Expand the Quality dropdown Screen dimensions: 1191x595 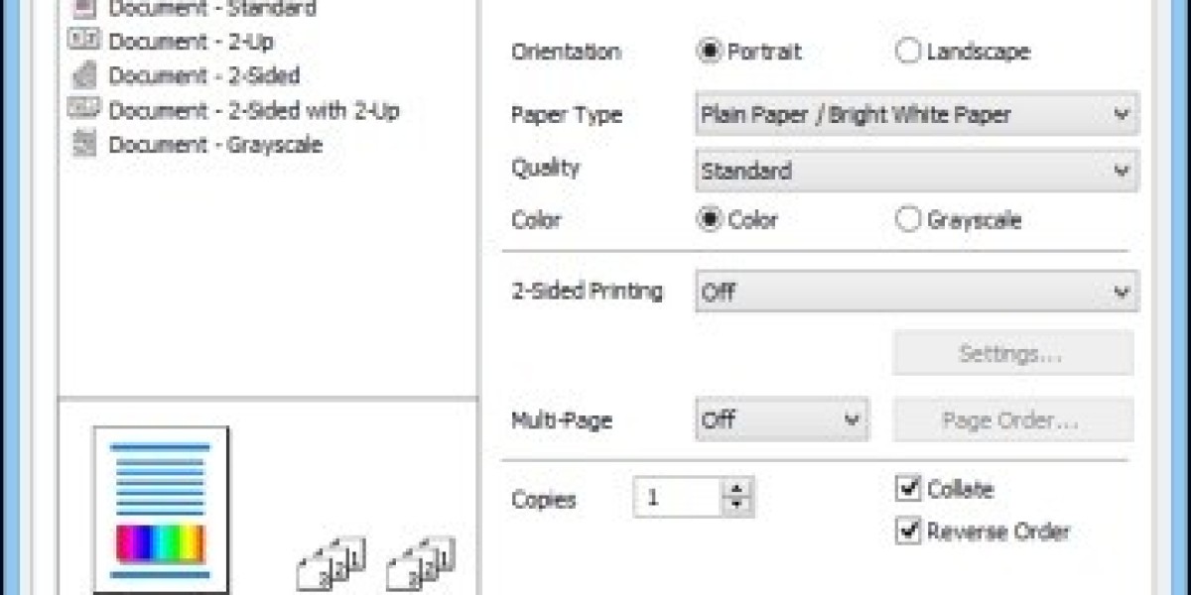917,171
